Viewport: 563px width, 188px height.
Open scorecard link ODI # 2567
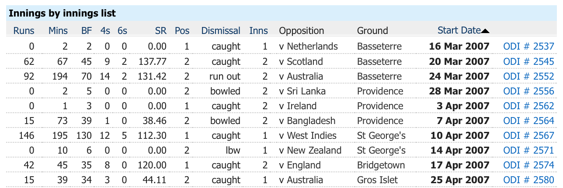[x=529, y=135]
